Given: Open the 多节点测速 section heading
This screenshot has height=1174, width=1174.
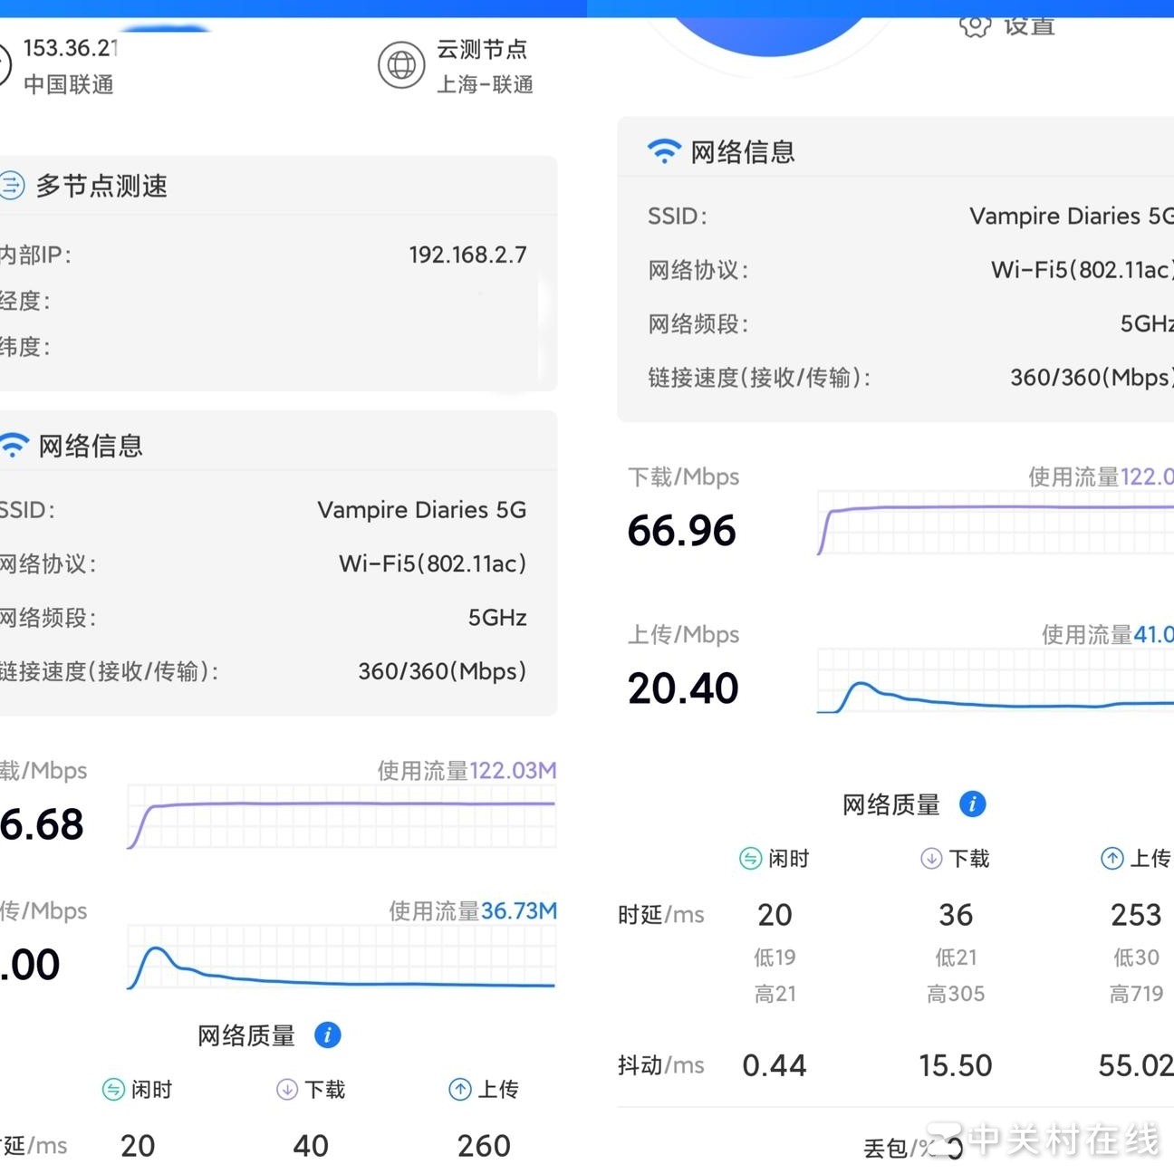Looking at the screenshot, I should pyautogui.click(x=101, y=186).
